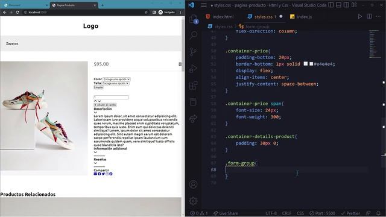Toggle the primary side bar layout button

(331, 5)
